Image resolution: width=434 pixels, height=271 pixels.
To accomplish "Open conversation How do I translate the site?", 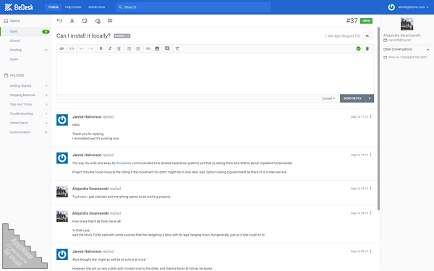I will point(407,57).
